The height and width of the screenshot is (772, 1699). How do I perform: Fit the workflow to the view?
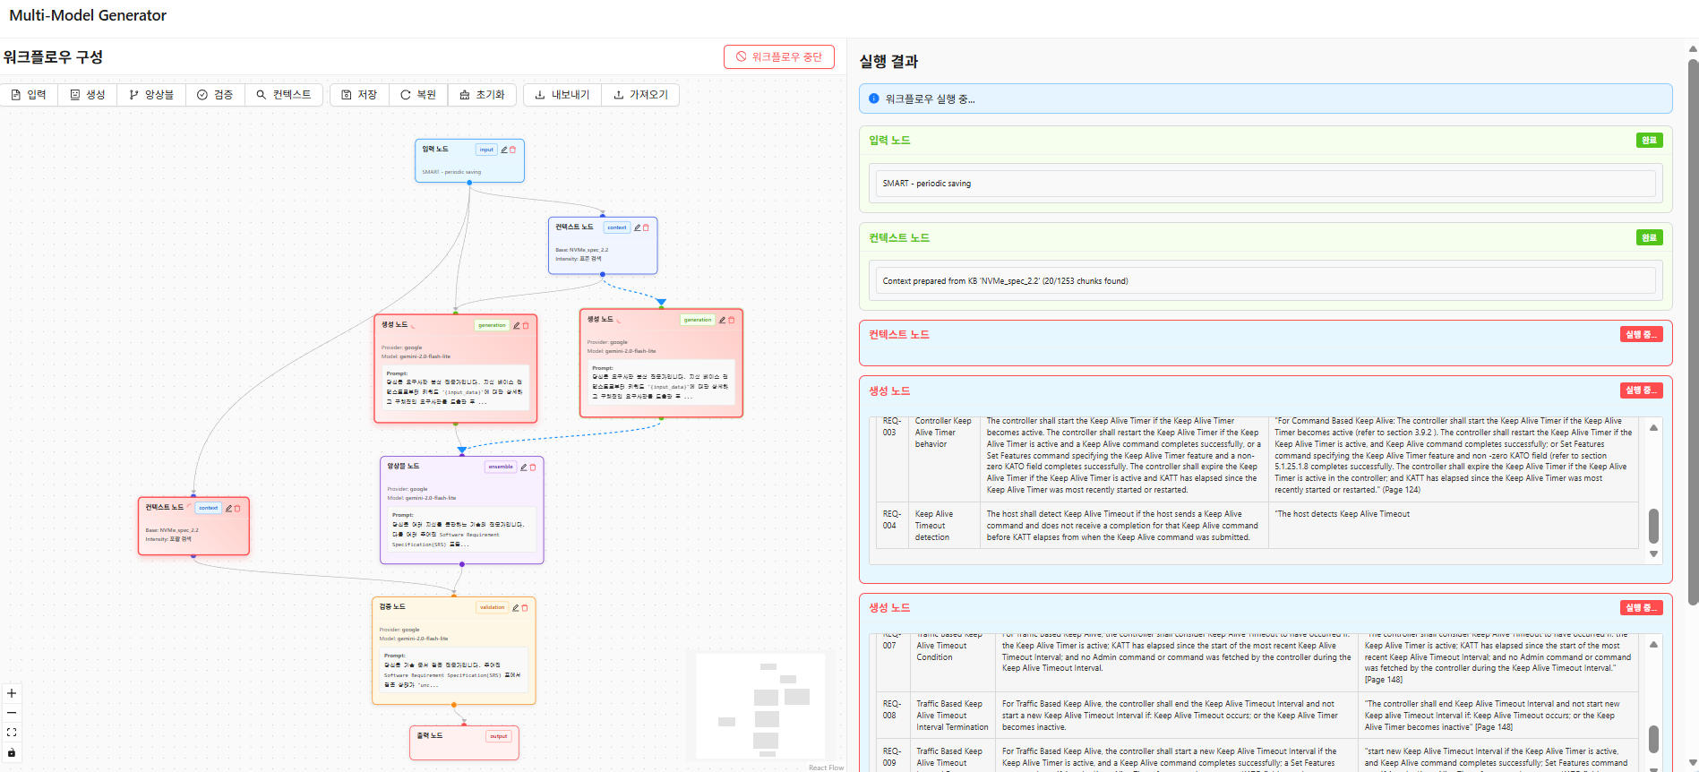point(12,733)
